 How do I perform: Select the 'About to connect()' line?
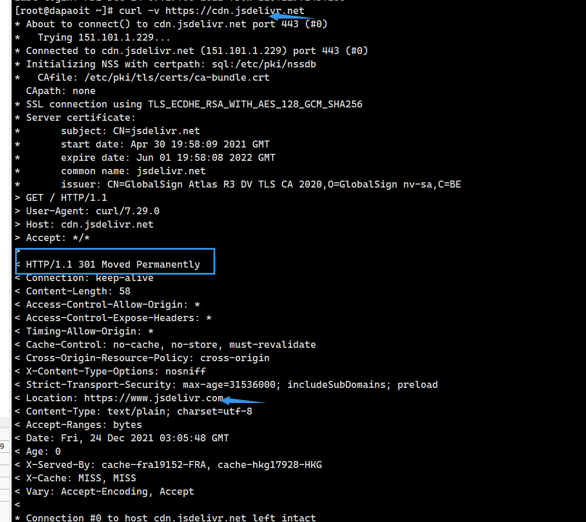click(171, 24)
